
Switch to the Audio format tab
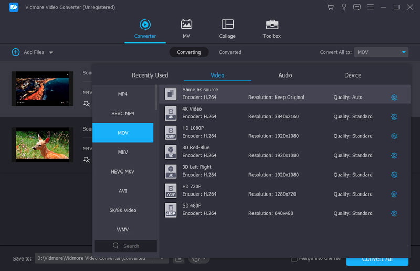tap(285, 75)
